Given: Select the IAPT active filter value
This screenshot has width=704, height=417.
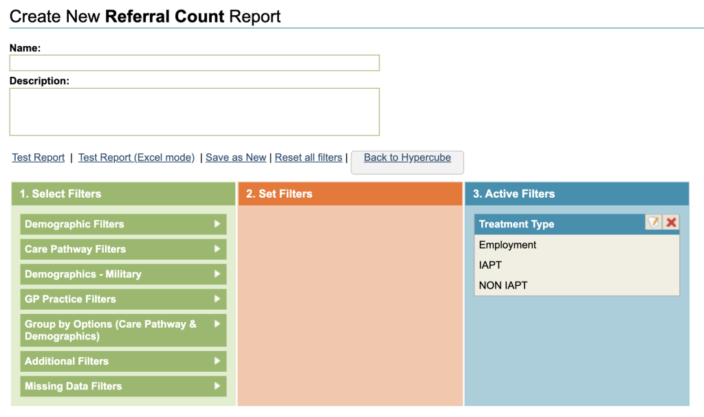Looking at the screenshot, I should [490, 265].
